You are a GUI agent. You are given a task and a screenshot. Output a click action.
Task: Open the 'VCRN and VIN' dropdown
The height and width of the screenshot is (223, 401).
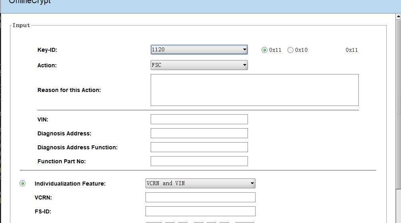[x=200, y=184]
